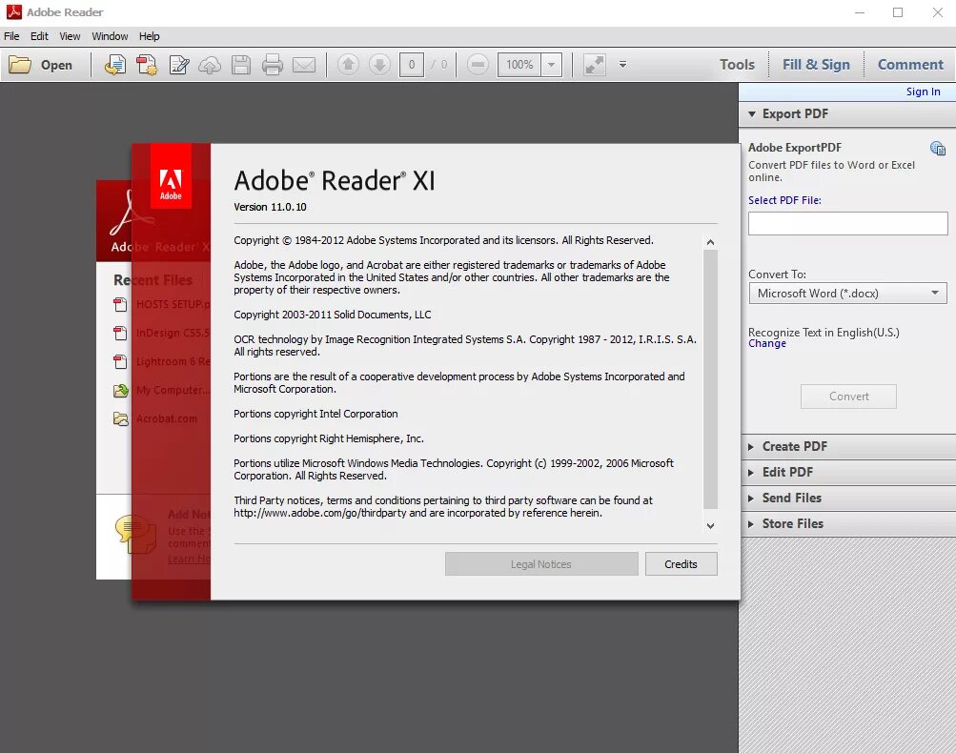The image size is (956, 753).
Task: Open the File menu
Action: (11, 36)
